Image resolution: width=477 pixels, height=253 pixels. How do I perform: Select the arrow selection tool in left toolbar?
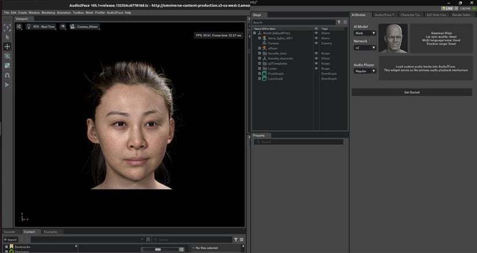point(7,37)
